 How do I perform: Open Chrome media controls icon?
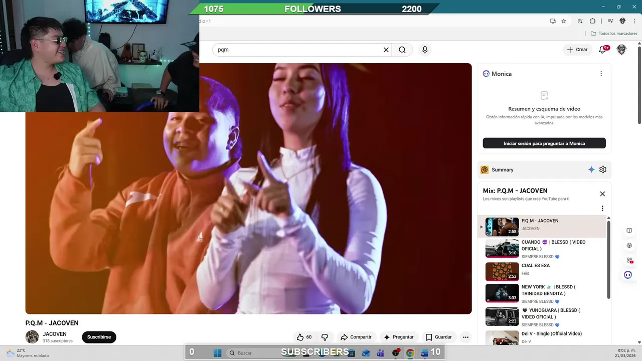click(x=610, y=21)
